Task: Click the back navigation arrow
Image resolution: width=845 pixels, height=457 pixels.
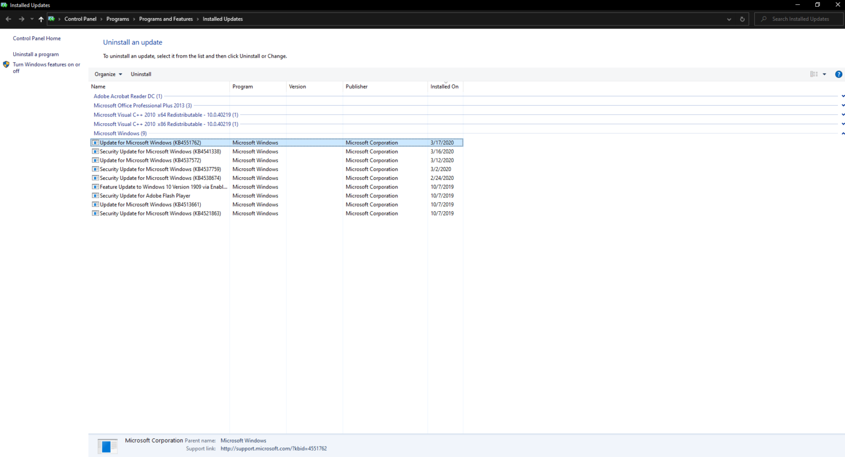Action: point(8,19)
